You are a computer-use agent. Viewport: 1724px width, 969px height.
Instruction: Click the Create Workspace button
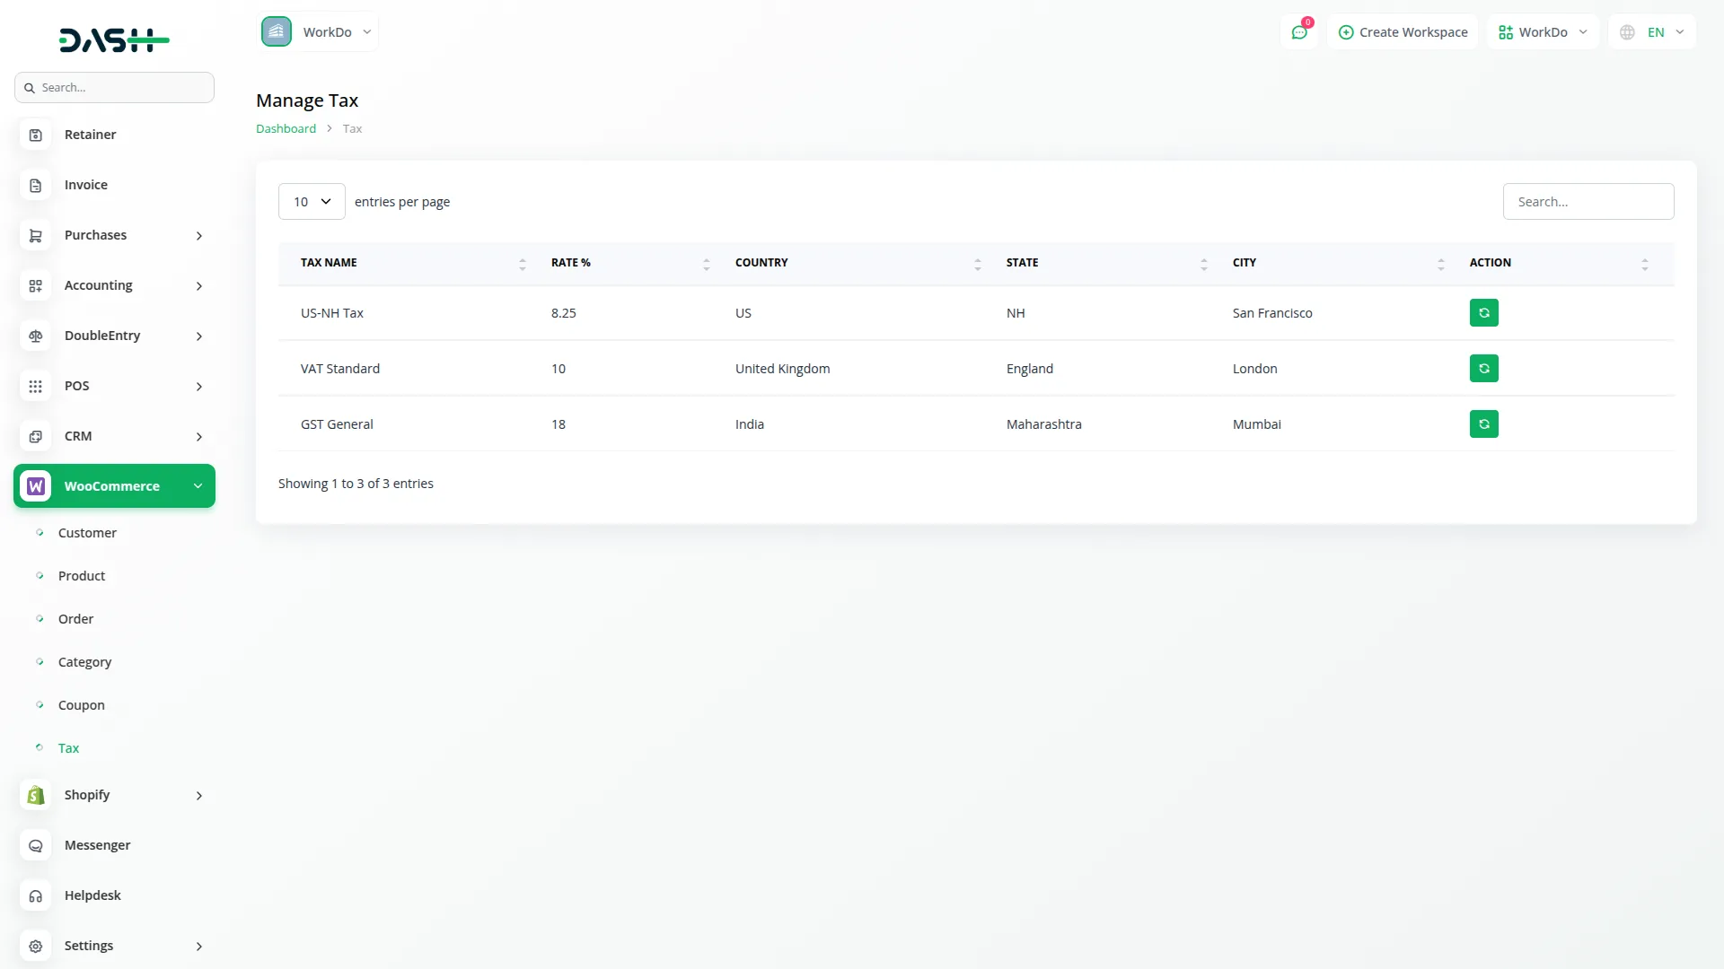(x=1403, y=31)
